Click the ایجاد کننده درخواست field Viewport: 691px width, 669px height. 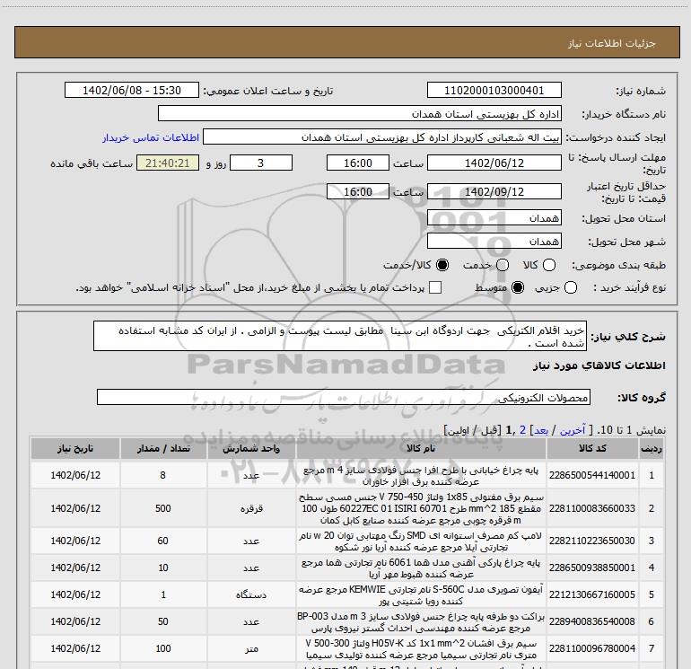pyautogui.click(x=382, y=136)
